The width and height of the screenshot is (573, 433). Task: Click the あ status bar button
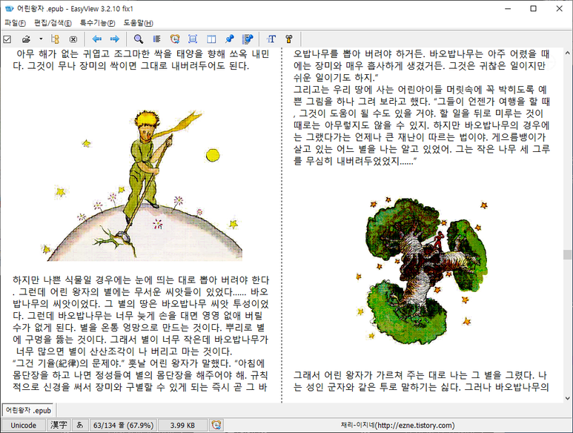pos(79,426)
